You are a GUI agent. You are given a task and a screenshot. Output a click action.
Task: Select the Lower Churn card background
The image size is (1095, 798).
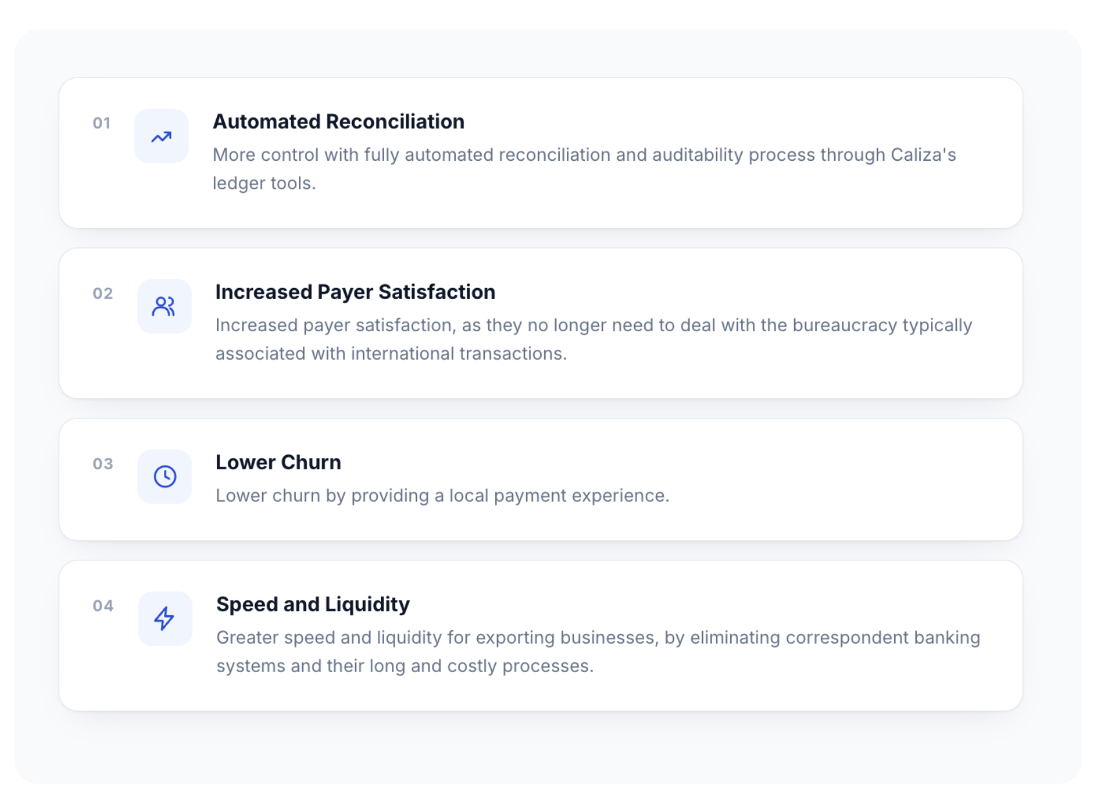[x=541, y=480]
